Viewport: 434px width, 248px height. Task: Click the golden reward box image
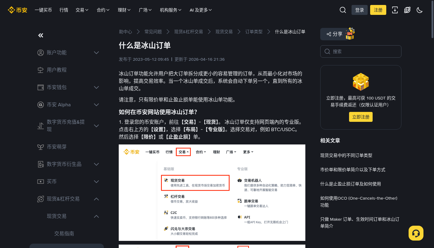click(x=361, y=82)
